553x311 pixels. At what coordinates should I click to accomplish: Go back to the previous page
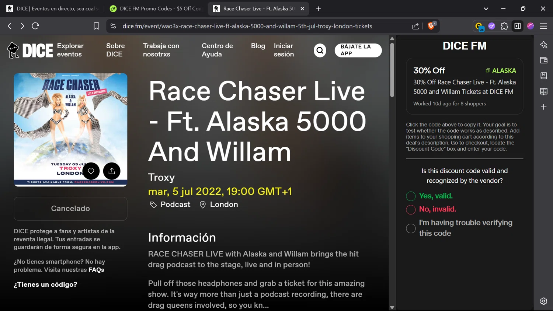point(10,26)
